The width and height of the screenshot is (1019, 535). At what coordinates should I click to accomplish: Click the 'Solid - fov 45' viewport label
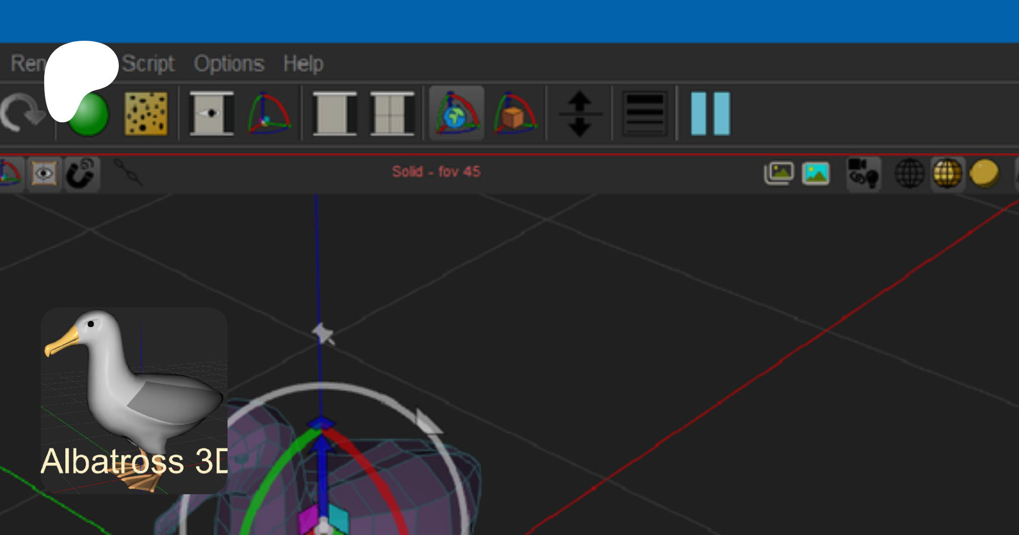point(436,172)
